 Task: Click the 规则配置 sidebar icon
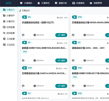click(x=4, y=33)
